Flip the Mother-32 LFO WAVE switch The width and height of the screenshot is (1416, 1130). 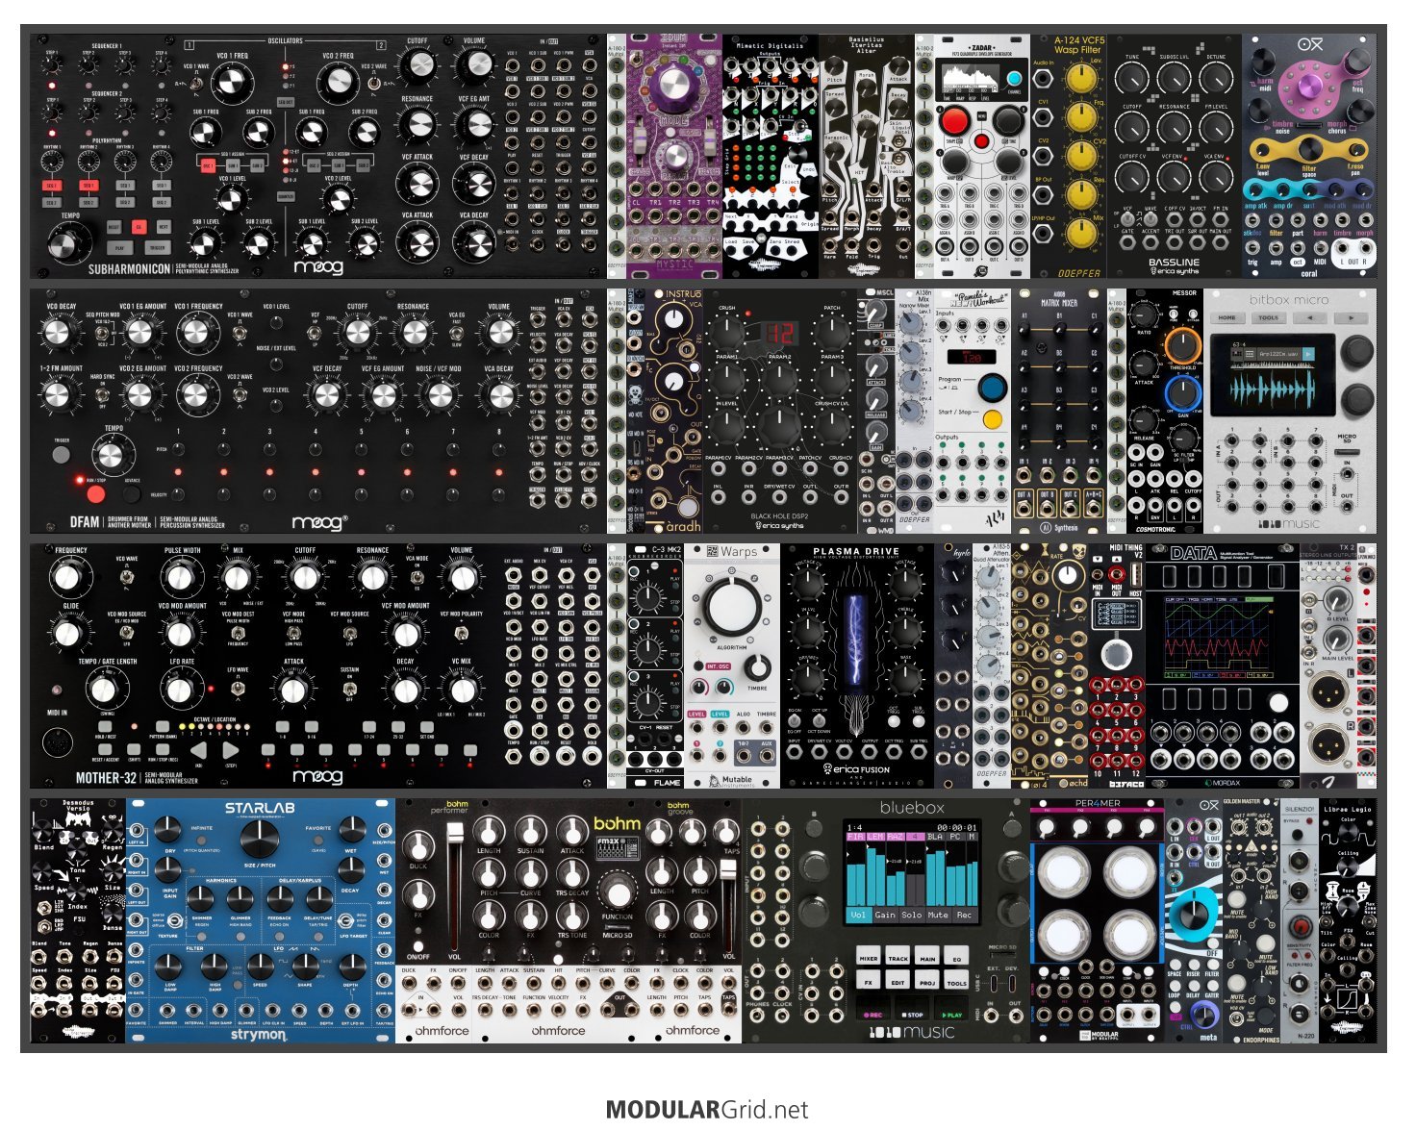pos(238,687)
